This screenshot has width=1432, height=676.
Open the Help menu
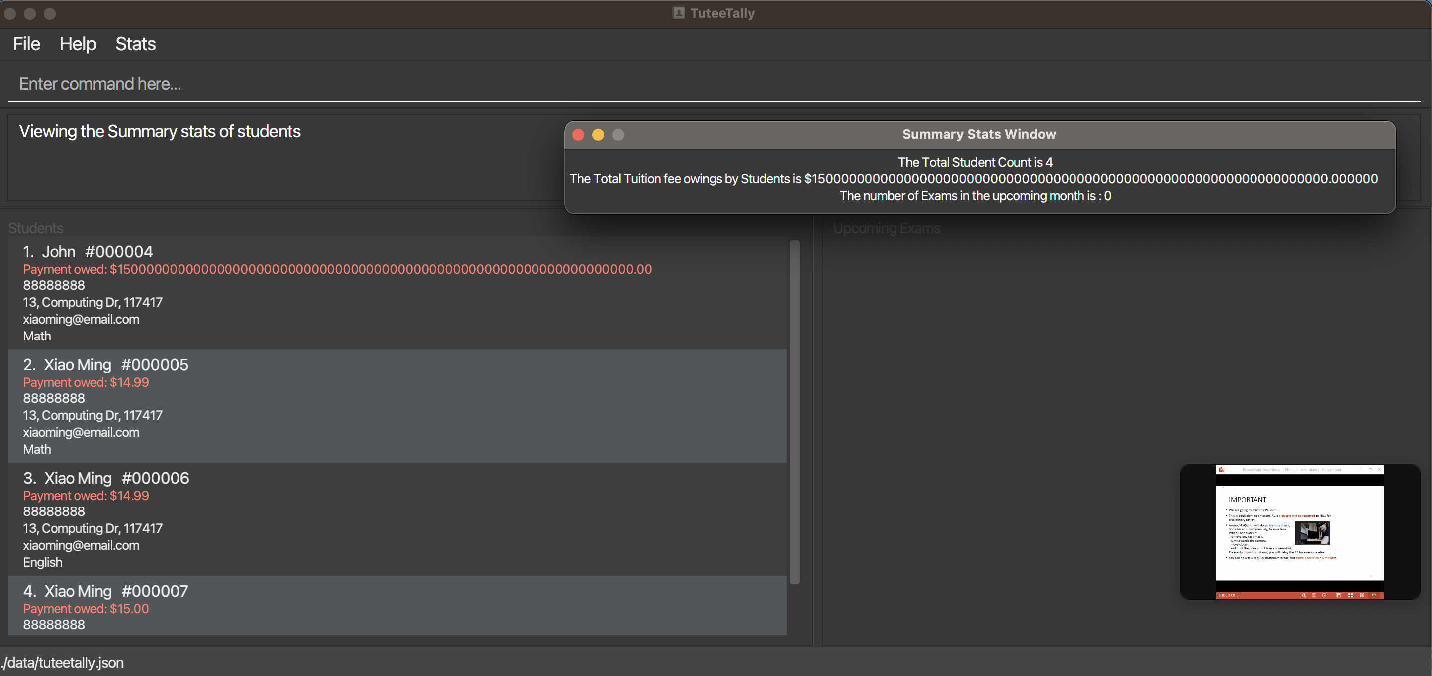78,44
